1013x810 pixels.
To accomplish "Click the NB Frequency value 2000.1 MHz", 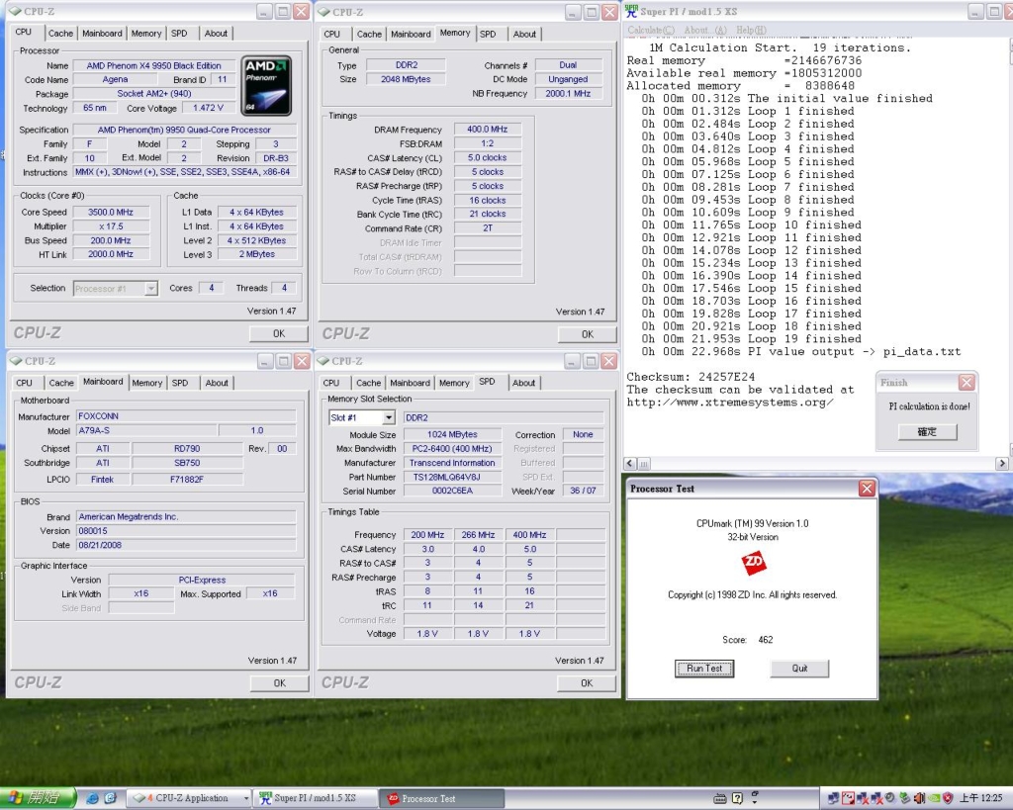I will click(x=568, y=94).
